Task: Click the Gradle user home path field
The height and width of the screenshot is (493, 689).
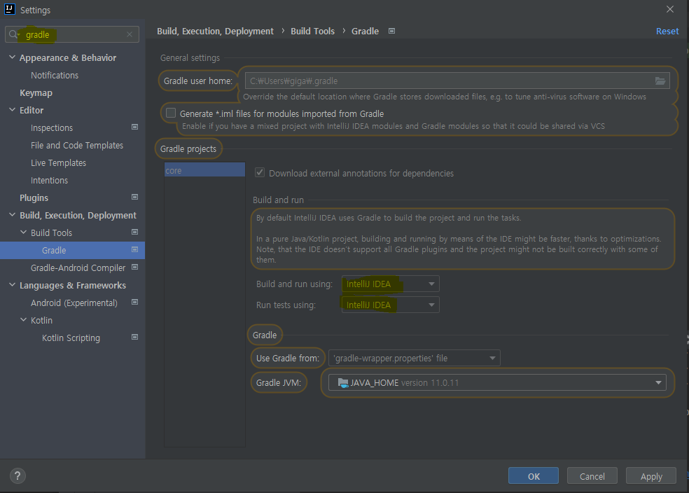Action: tap(457, 81)
